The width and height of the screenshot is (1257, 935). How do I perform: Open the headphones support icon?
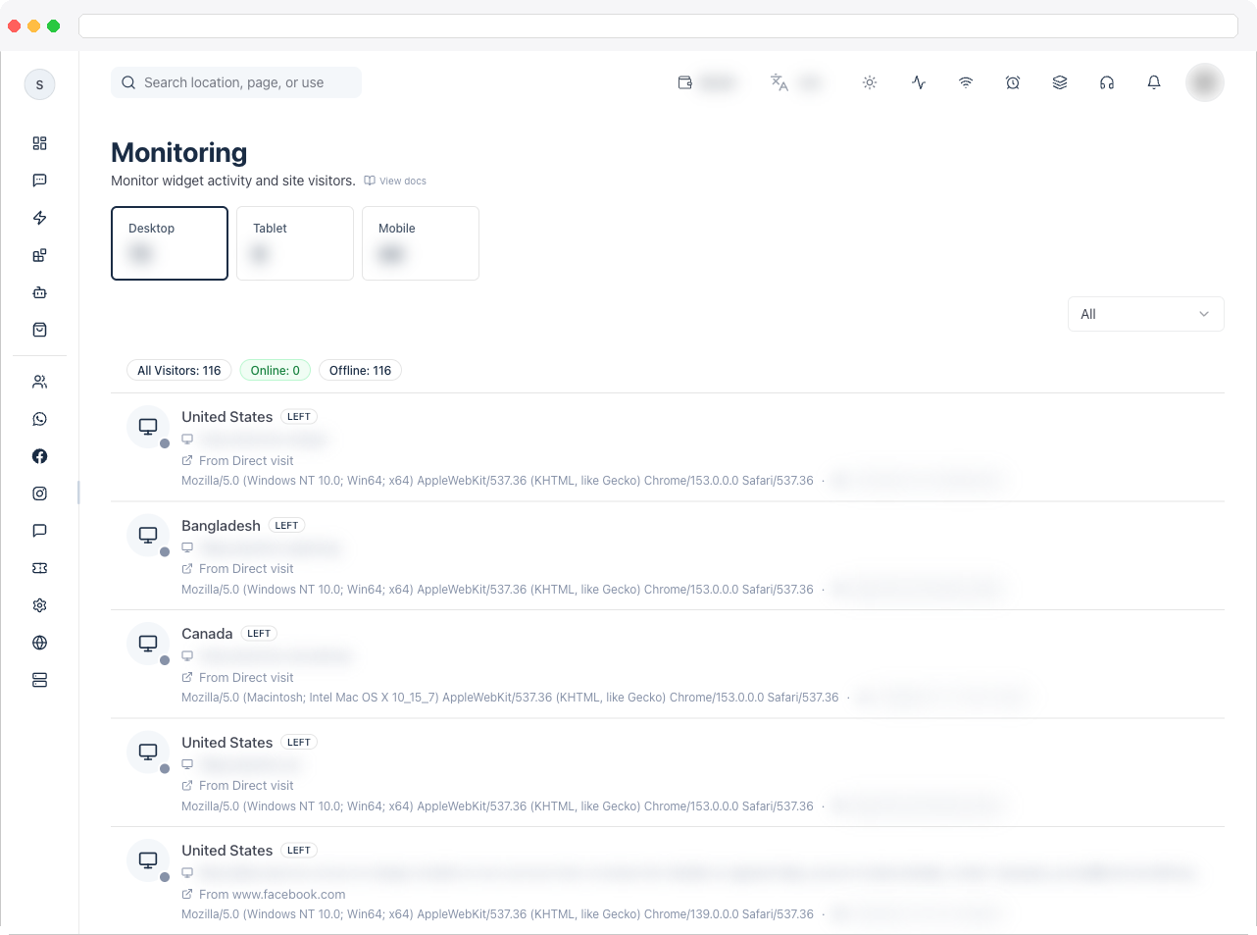1107,82
